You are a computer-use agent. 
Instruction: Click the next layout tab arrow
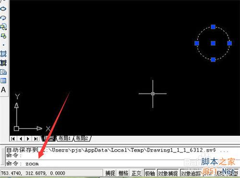click(28, 139)
